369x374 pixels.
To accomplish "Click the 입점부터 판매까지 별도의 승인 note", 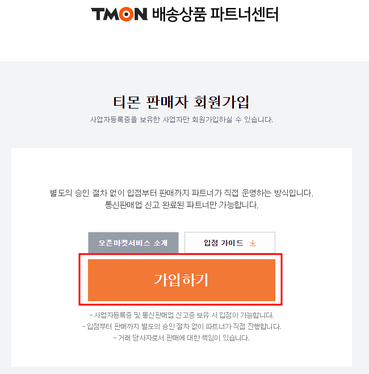I will 182,326.
